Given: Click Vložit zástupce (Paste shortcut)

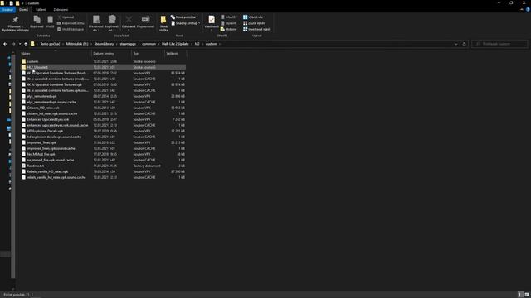Looking at the screenshot, I should coord(71,29).
